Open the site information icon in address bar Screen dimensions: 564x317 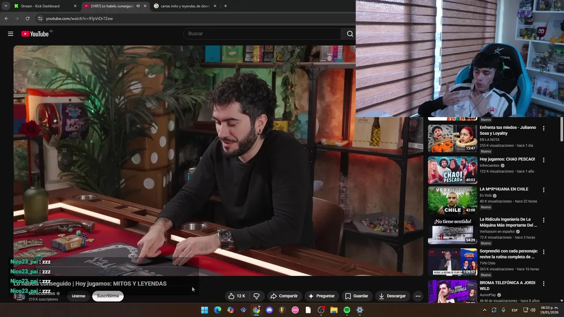(40, 18)
